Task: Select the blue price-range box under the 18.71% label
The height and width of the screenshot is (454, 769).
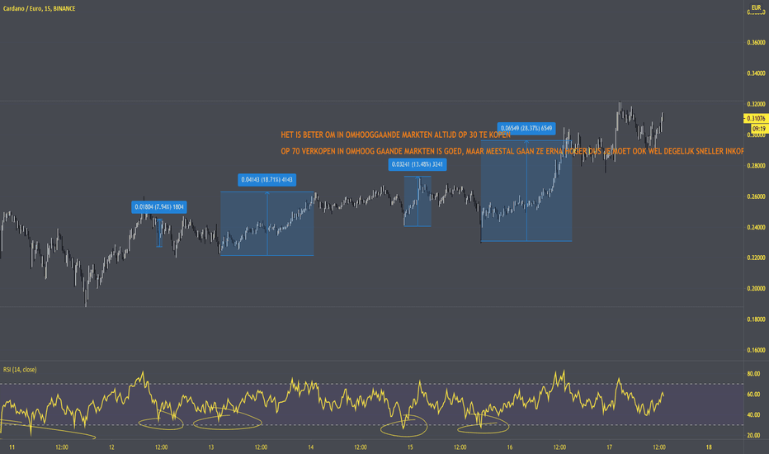Action: tap(267, 224)
